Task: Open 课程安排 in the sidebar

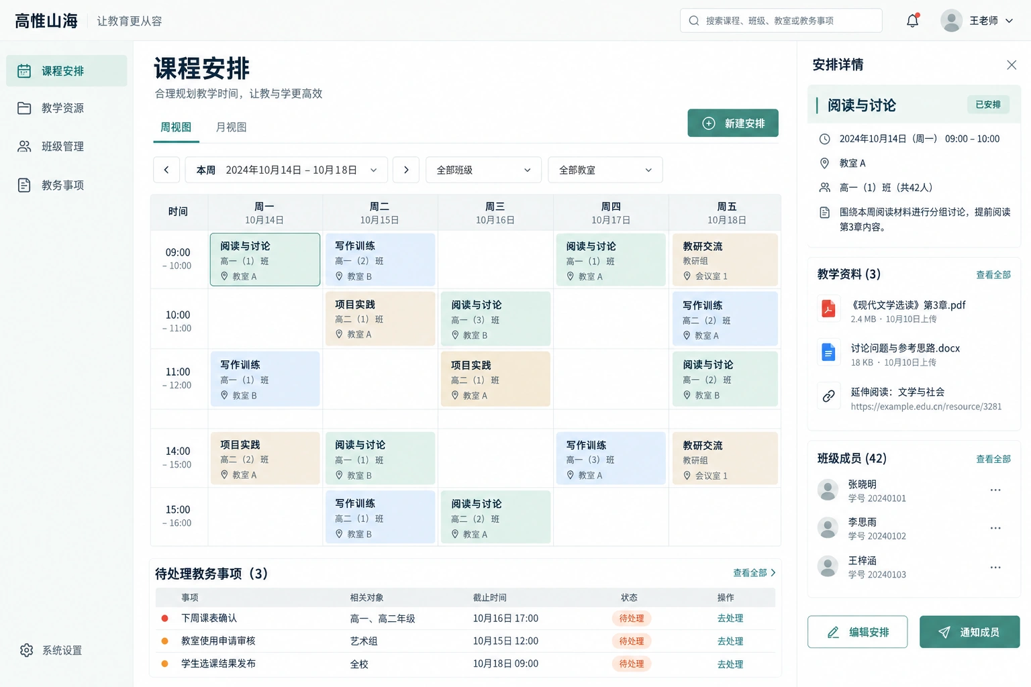Action: [x=66, y=71]
